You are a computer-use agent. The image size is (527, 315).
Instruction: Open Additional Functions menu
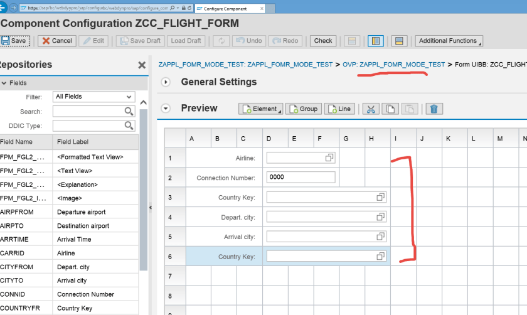pos(449,41)
